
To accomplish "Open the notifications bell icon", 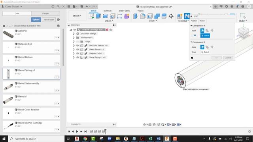I will tap(237, 6).
